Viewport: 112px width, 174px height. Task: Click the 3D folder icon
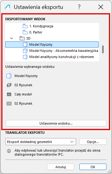22,38
